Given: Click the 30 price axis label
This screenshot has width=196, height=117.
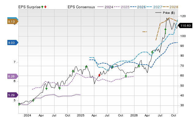Looking at the screenshot, I should [182, 105].
